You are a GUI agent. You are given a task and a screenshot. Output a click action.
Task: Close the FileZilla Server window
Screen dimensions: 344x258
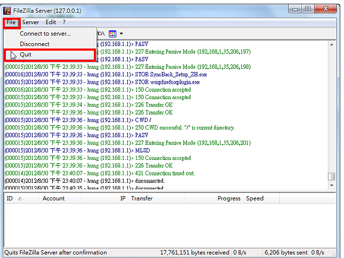[x=325, y=9]
